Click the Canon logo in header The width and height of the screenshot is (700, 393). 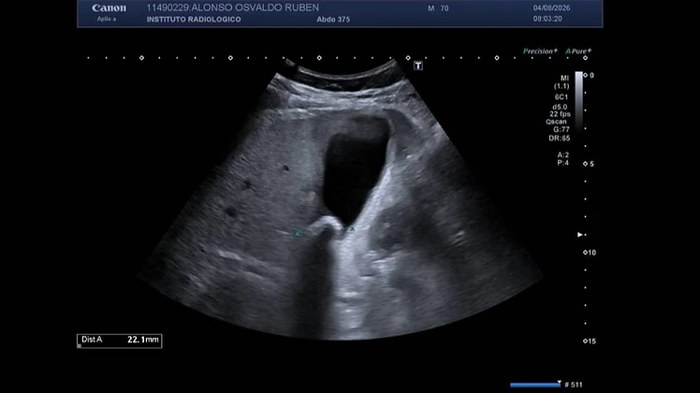pos(109,8)
